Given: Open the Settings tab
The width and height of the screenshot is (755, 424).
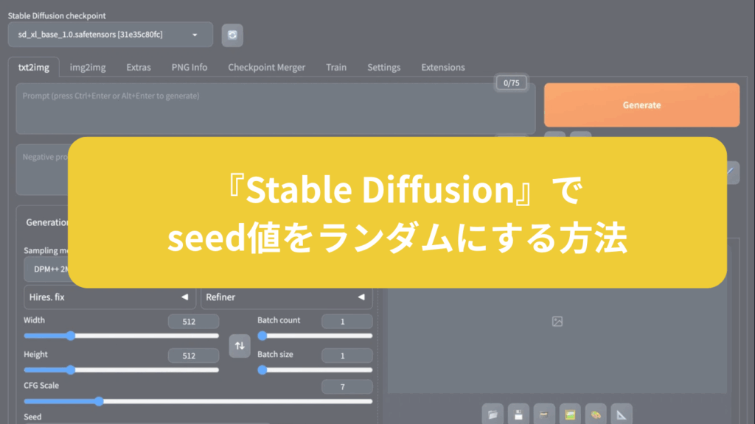Looking at the screenshot, I should pyautogui.click(x=383, y=67).
